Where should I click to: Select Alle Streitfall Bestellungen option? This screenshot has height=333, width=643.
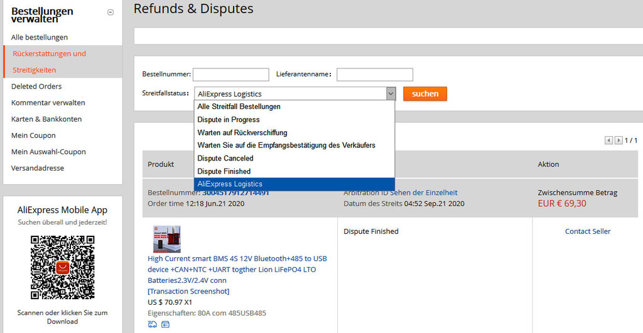294,107
